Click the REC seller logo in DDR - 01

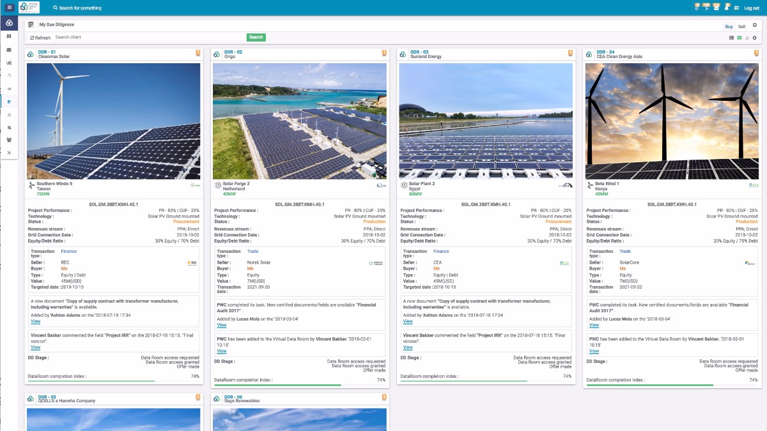[x=192, y=263]
